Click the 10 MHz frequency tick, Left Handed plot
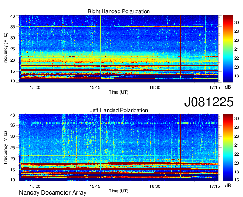 tap(13, 180)
